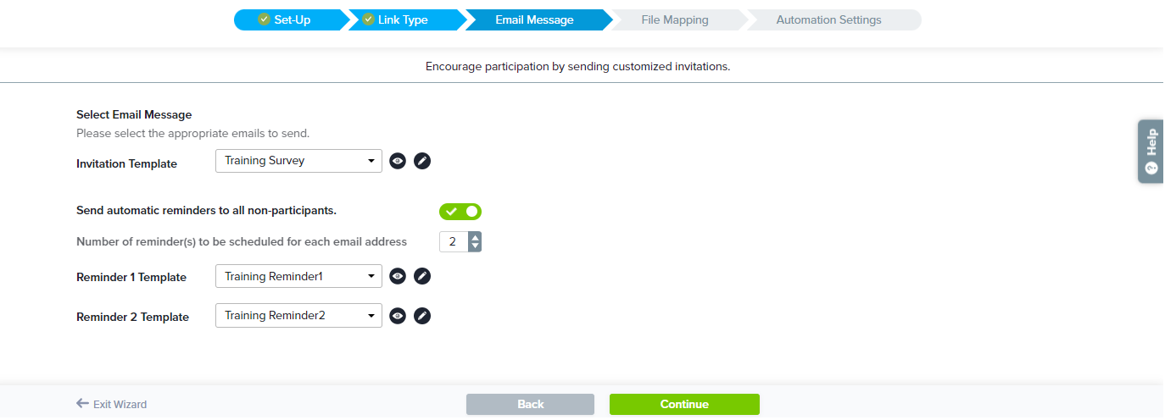Image resolution: width=1165 pixels, height=420 pixels.
Task: Preview the Invitation Template email
Action: coord(398,161)
